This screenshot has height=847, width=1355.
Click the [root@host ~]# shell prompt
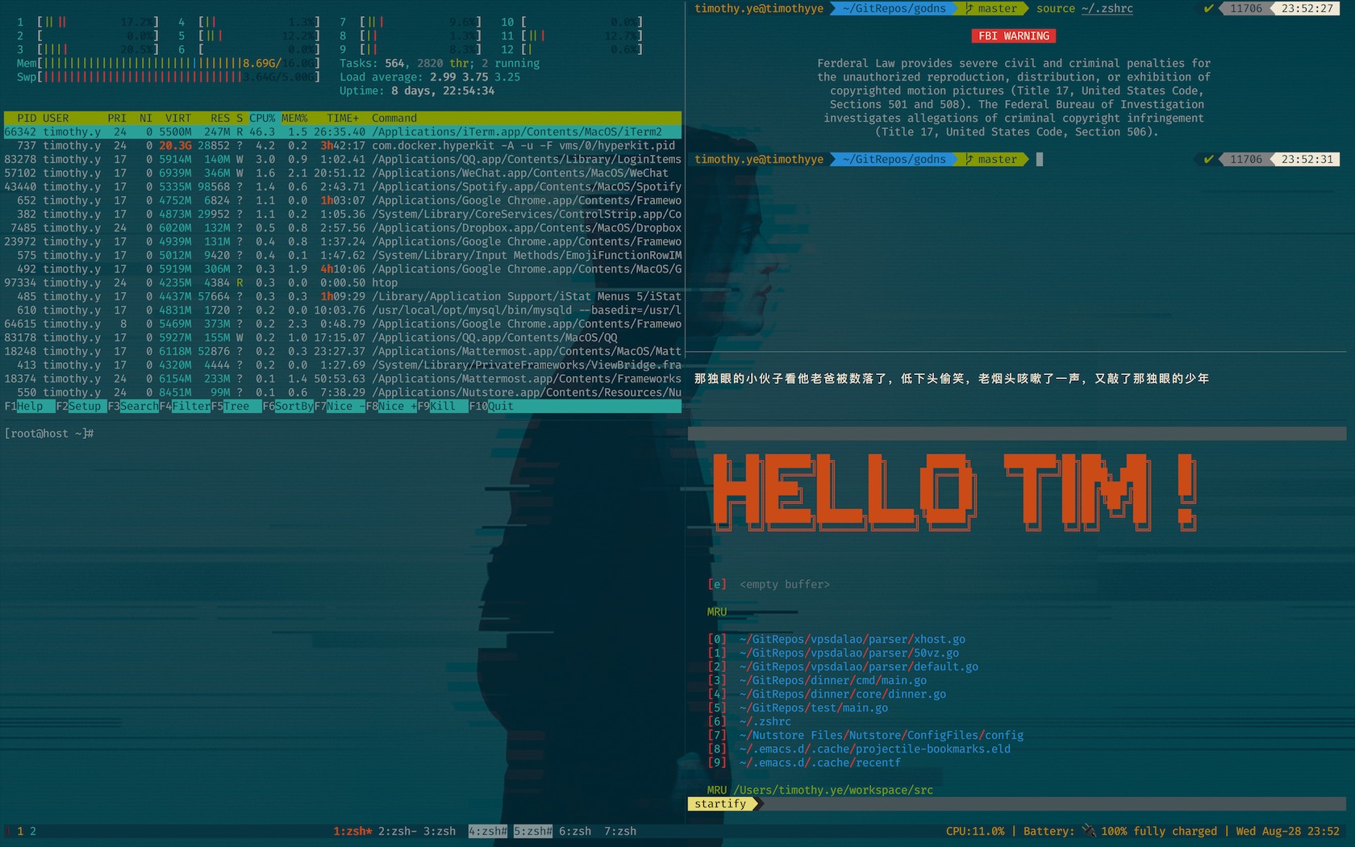point(49,434)
